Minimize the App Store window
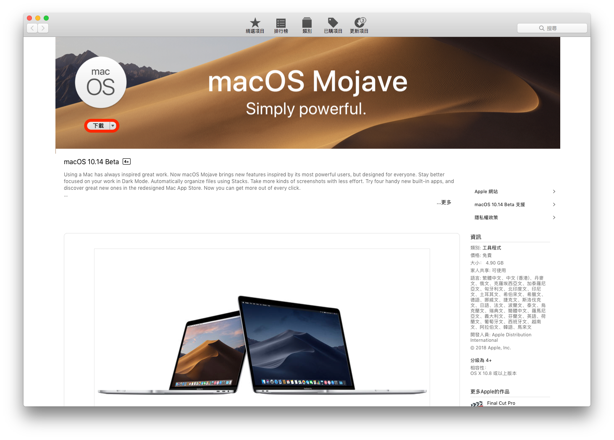614x440 pixels. 38,18
